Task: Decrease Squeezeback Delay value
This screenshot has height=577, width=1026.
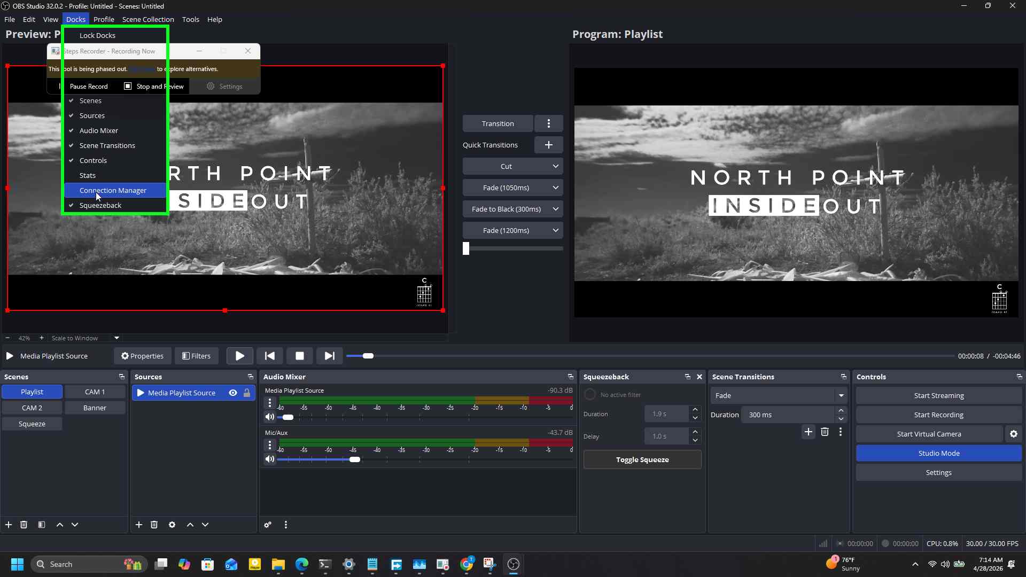Action: tap(695, 440)
